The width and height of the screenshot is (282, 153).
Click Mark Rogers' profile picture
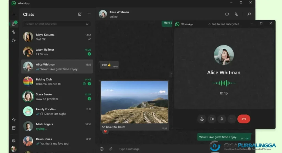tap(28, 126)
